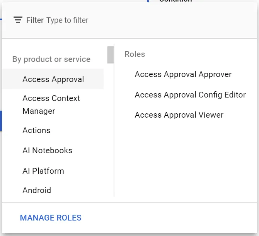
Task: Pick the Access Approval Viewer role
Action: tap(179, 115)
